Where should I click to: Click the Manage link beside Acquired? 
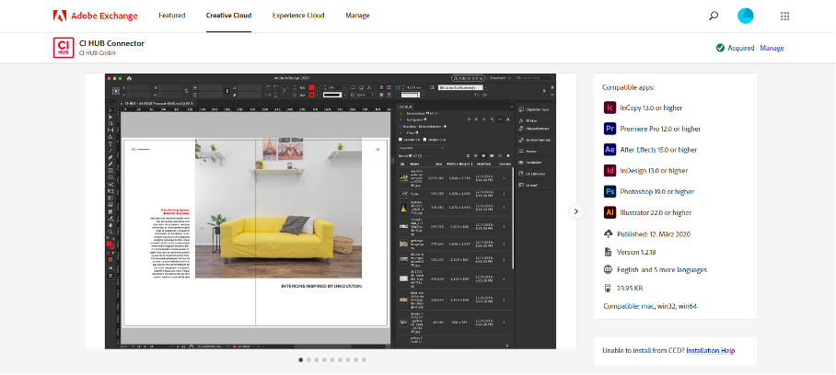pos(772,48)
